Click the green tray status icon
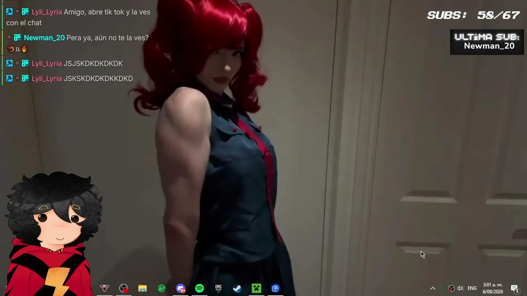The width and height of the screenshot is (527, 296). click(x=442, y=289)
